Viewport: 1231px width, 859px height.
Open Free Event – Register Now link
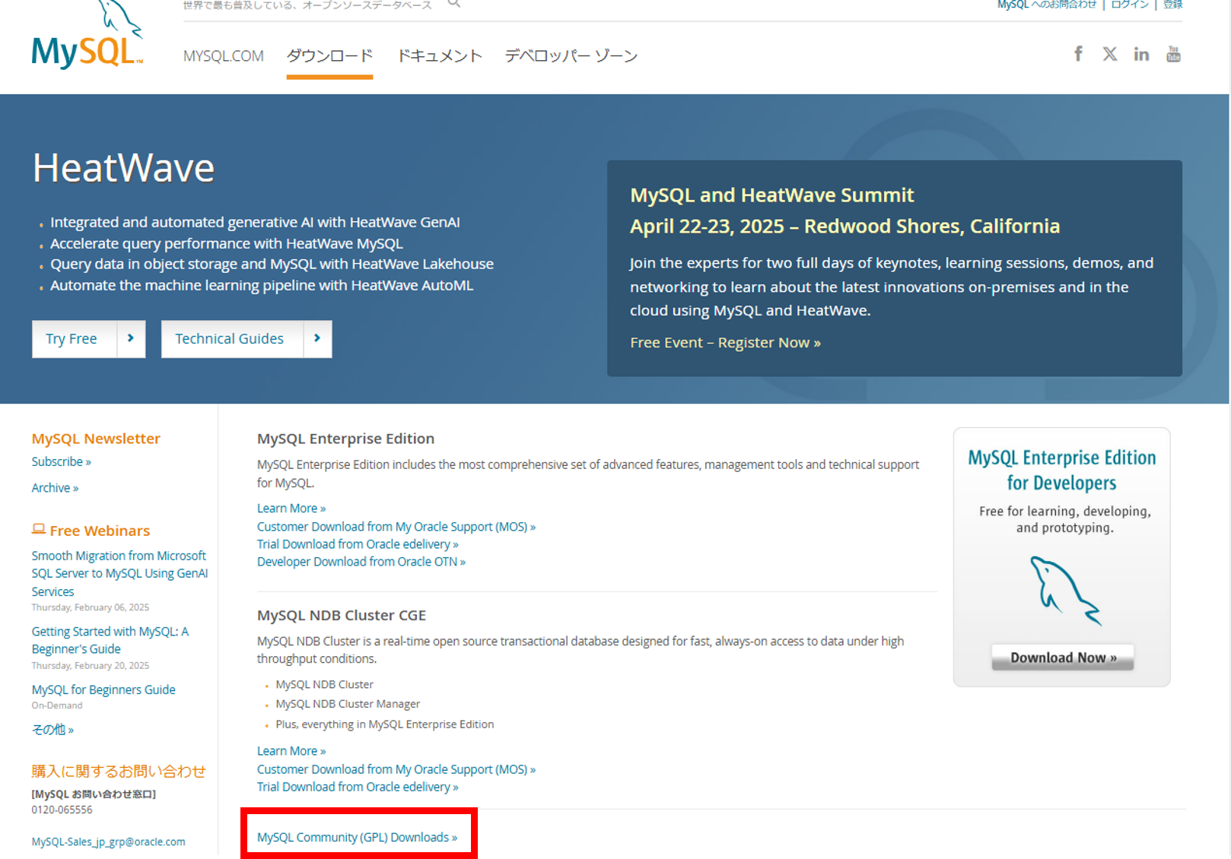(x=724, y=342)
